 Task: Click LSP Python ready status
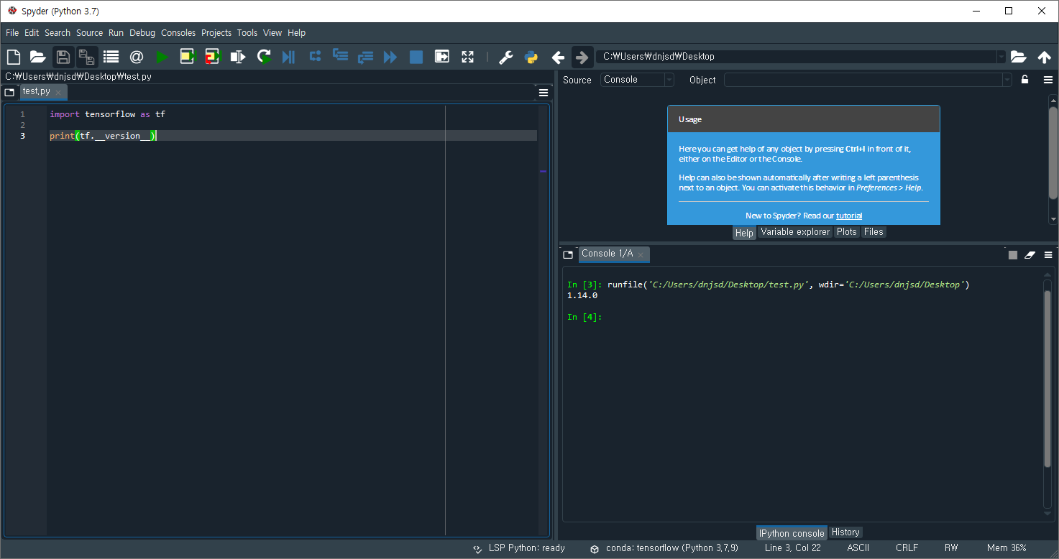[x=519, y=548]
